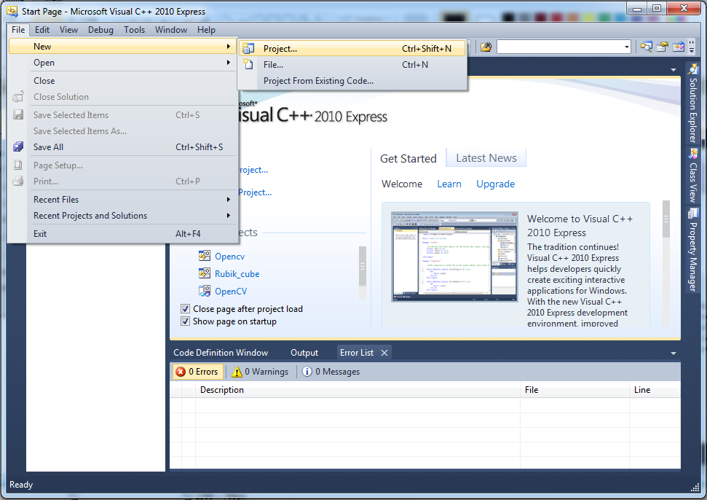
Task: Click the Line column header
Action: point(655,390)
